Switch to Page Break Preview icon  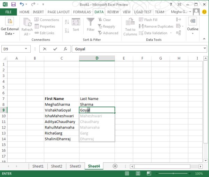[x=149, y=174]
